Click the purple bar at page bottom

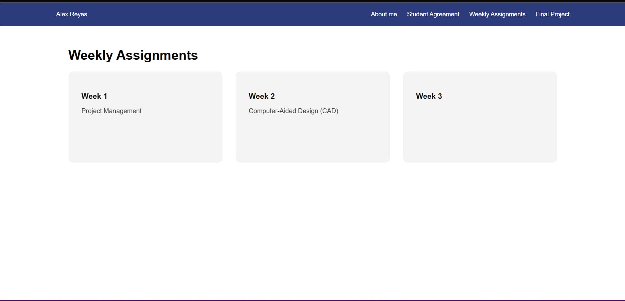(312, 300)
